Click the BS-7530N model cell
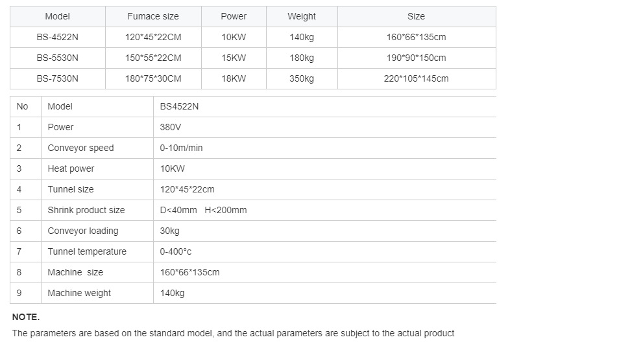The width and height of the screenshot is (619, 346). click(58, 78)
